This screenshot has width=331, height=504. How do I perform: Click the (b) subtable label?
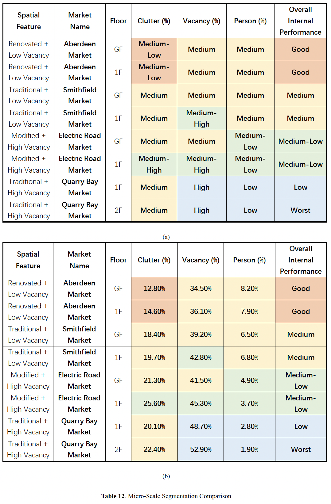pos(166,476)
